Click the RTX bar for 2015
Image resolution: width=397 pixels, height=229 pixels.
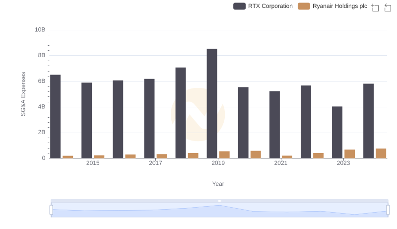pyautogui.click(x=86, y=120)
